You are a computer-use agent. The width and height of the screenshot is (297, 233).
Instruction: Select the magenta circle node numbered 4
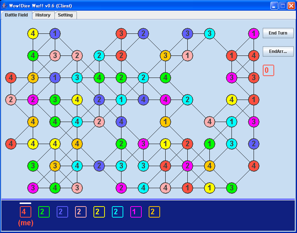coord(165,100)
